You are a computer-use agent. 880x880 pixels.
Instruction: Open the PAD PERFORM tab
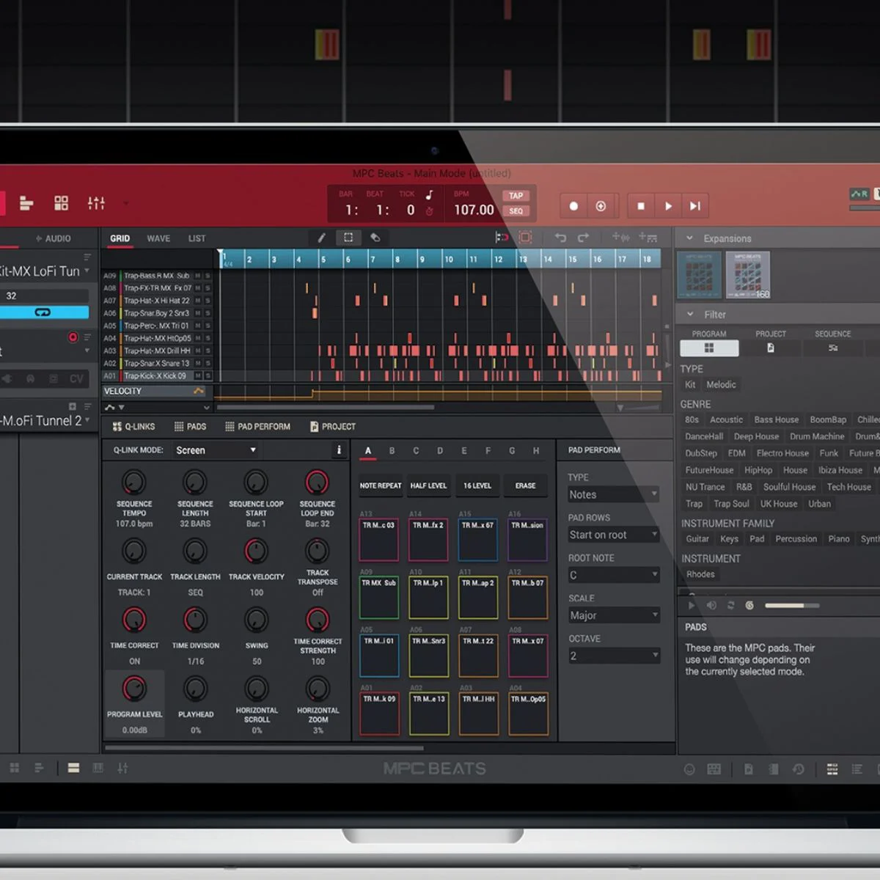pos(257,427)
